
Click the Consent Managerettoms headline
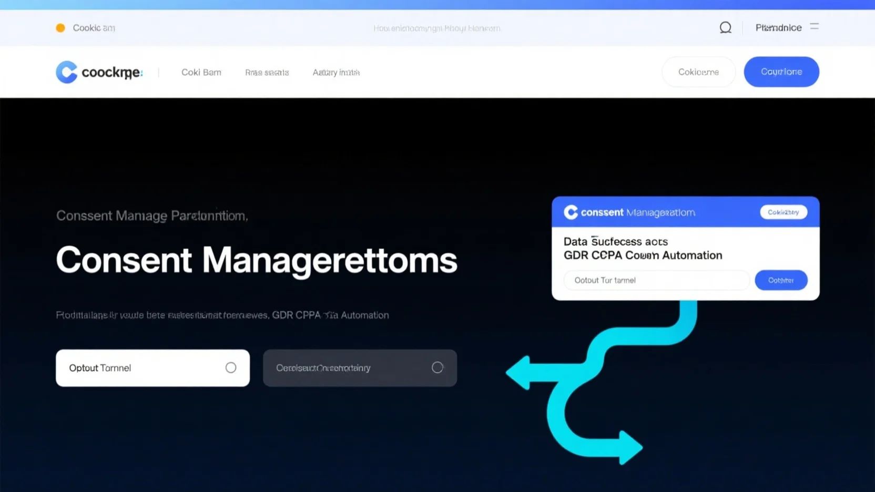tap(257, 260)
